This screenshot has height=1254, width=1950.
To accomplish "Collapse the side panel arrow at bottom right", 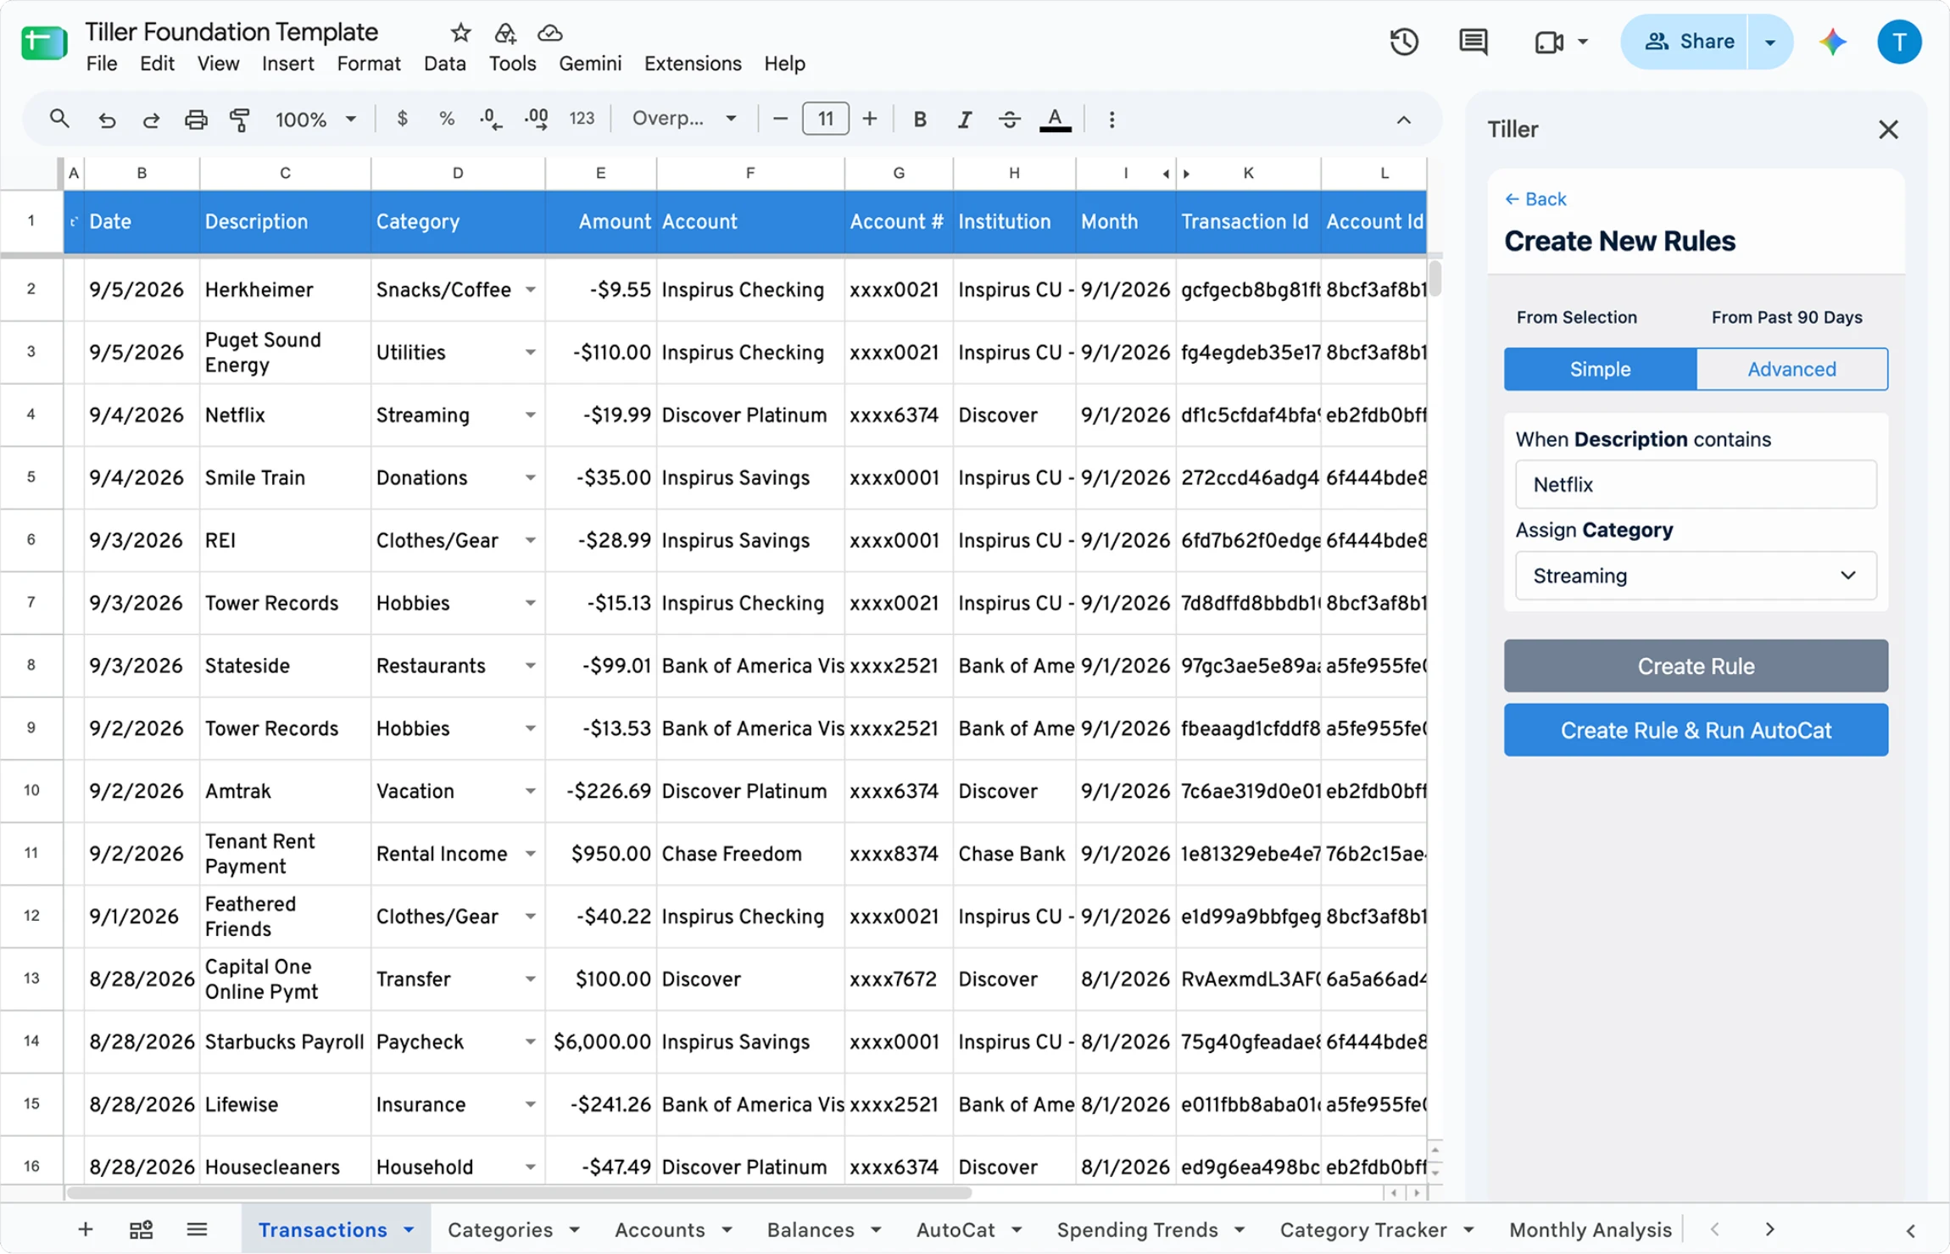I will click(1910, 1230).
